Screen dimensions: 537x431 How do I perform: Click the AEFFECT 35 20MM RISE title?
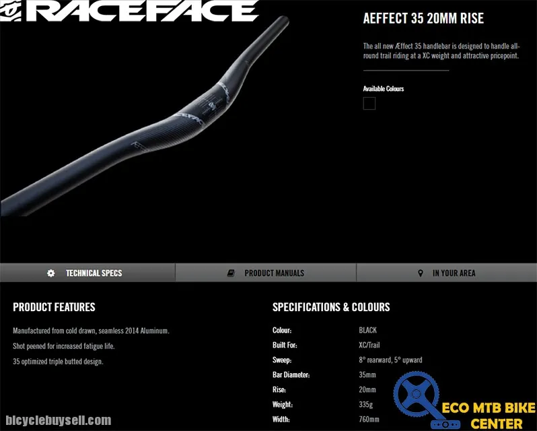point(423,19)
